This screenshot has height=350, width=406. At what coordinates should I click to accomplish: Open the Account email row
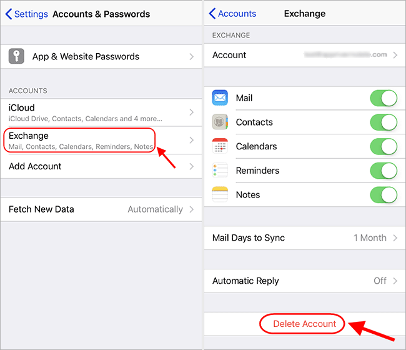[x=305, y=55]
